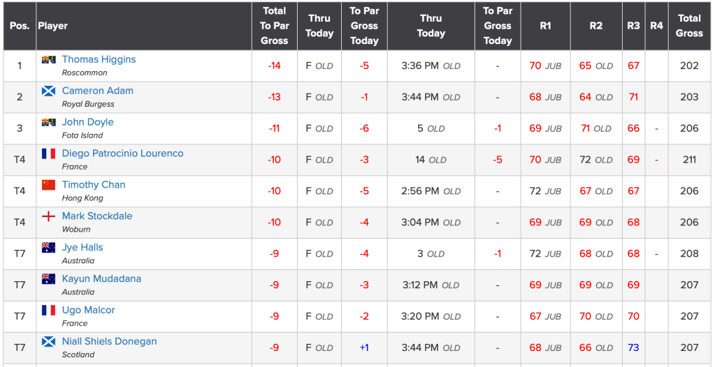Open Kayun Mudadana player page

pos(101,279)
